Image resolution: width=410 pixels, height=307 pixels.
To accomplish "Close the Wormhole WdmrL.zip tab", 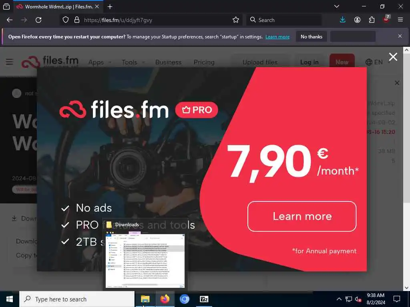I will pos(97,7).
